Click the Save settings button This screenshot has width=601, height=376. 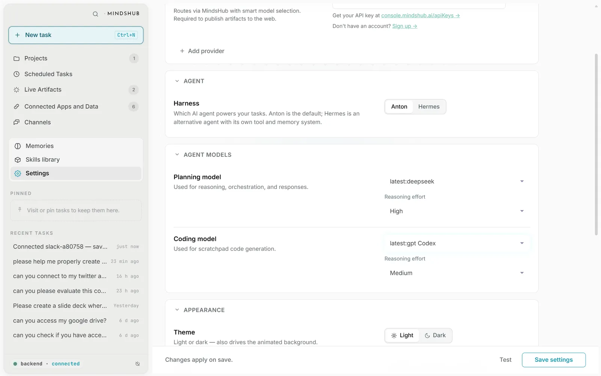click(x=554, y=360)
